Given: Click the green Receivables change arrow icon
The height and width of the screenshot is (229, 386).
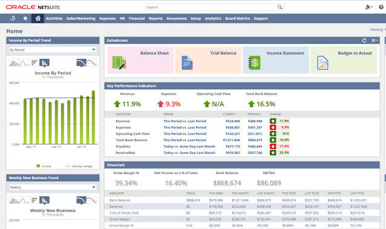Looking at the screenshot, I should 273,153.
